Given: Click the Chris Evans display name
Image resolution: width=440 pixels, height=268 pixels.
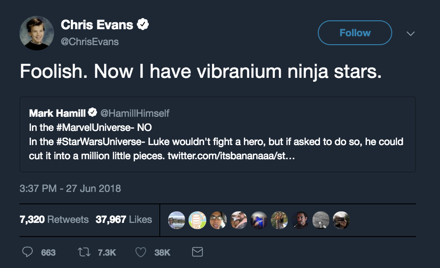Looking at the screenshot, I should (96, 25).
